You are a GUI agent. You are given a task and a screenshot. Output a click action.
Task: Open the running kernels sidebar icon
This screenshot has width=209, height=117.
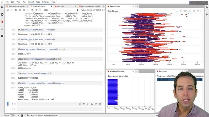click(x=2, y=14)
